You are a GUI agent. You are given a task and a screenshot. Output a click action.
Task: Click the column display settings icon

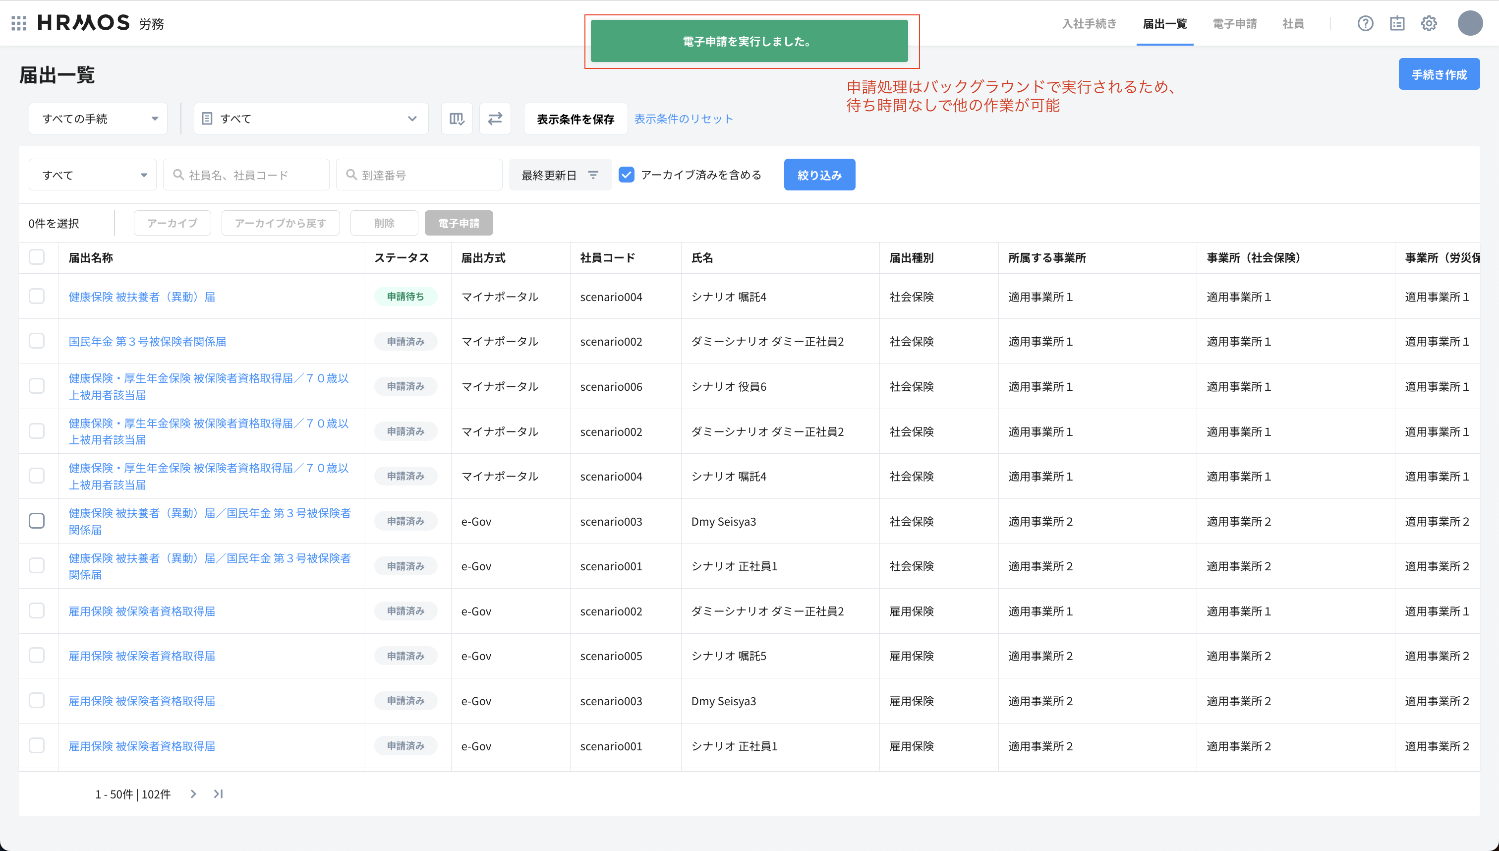click(x=457, y=118)
